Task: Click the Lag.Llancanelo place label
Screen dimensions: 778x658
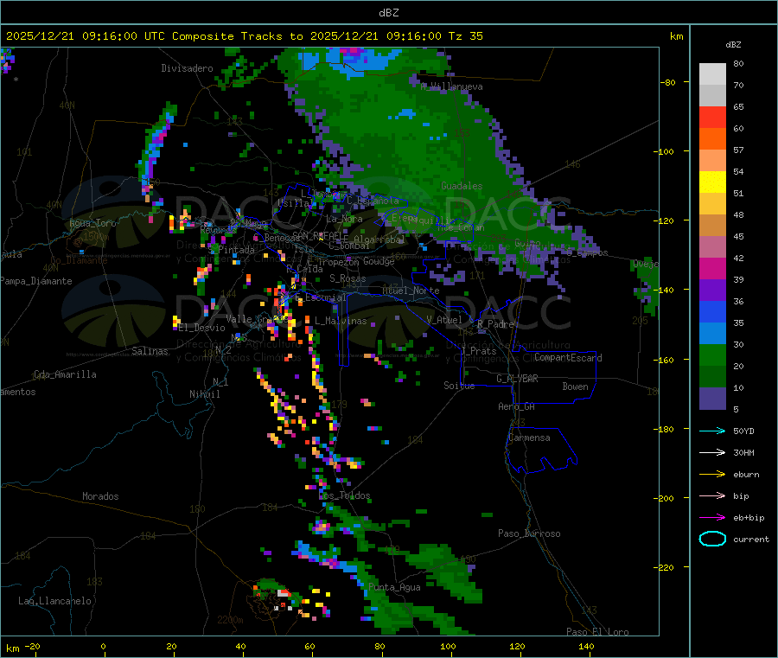Action: point(54,601)
